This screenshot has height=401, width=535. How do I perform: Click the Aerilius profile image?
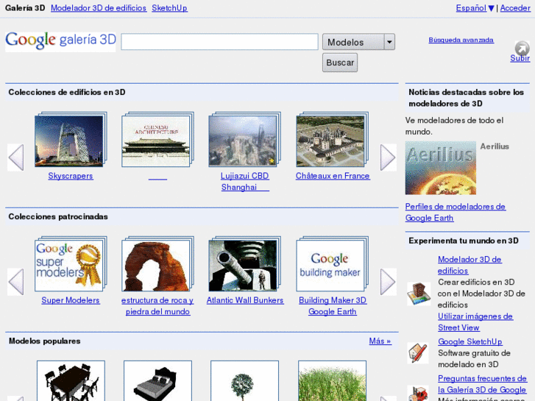coord(441,168)
